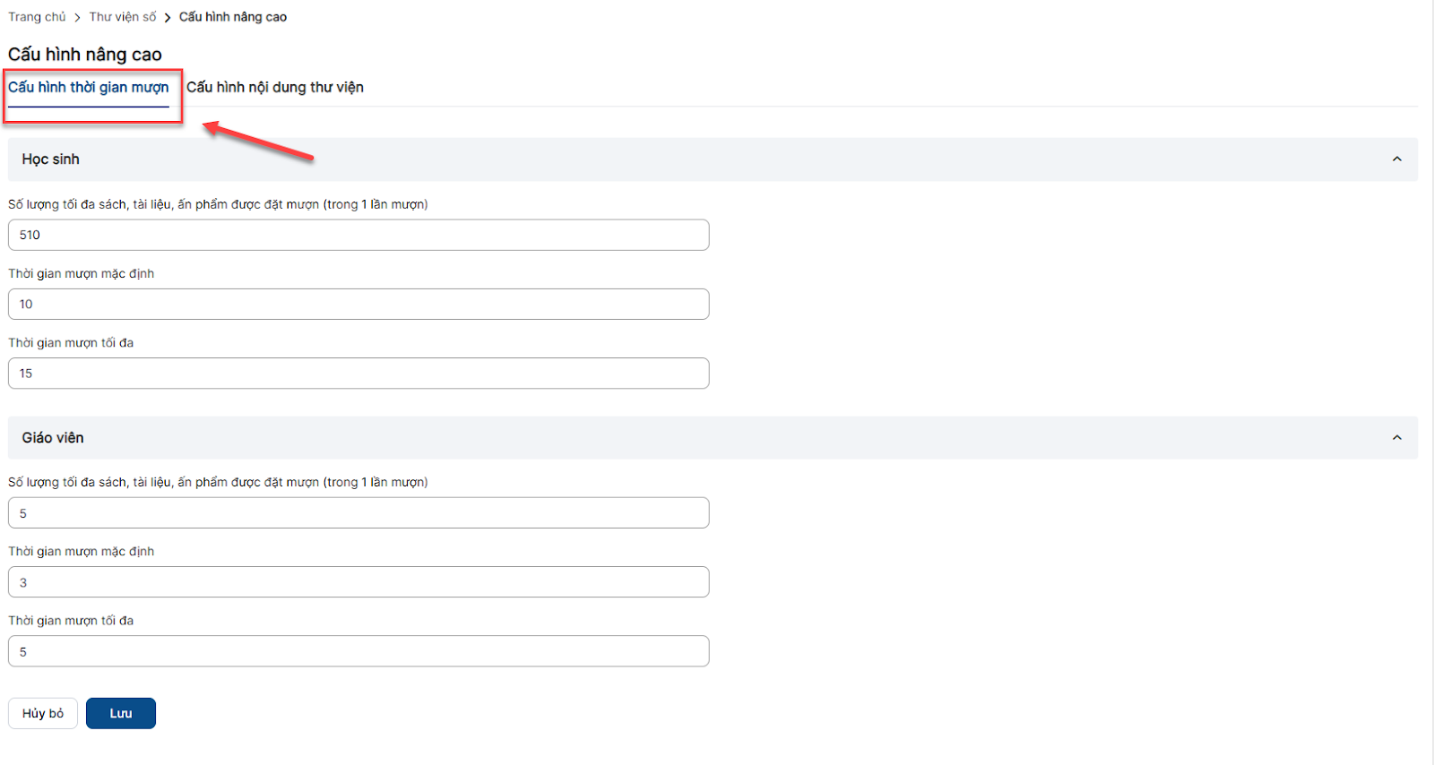Click Cấu hình nâng cao breadcrumb item
This screenshot has width=1434, height=765.
pyautogui.click(x=233, y=17)
